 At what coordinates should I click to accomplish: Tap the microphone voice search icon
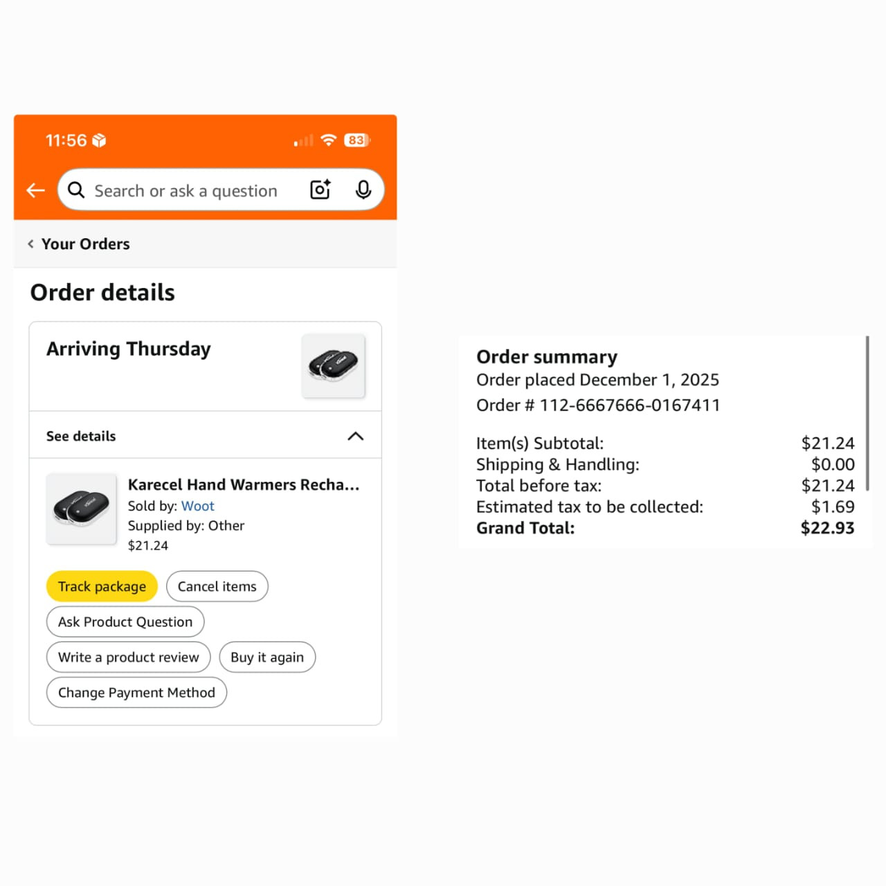(363, 190)
